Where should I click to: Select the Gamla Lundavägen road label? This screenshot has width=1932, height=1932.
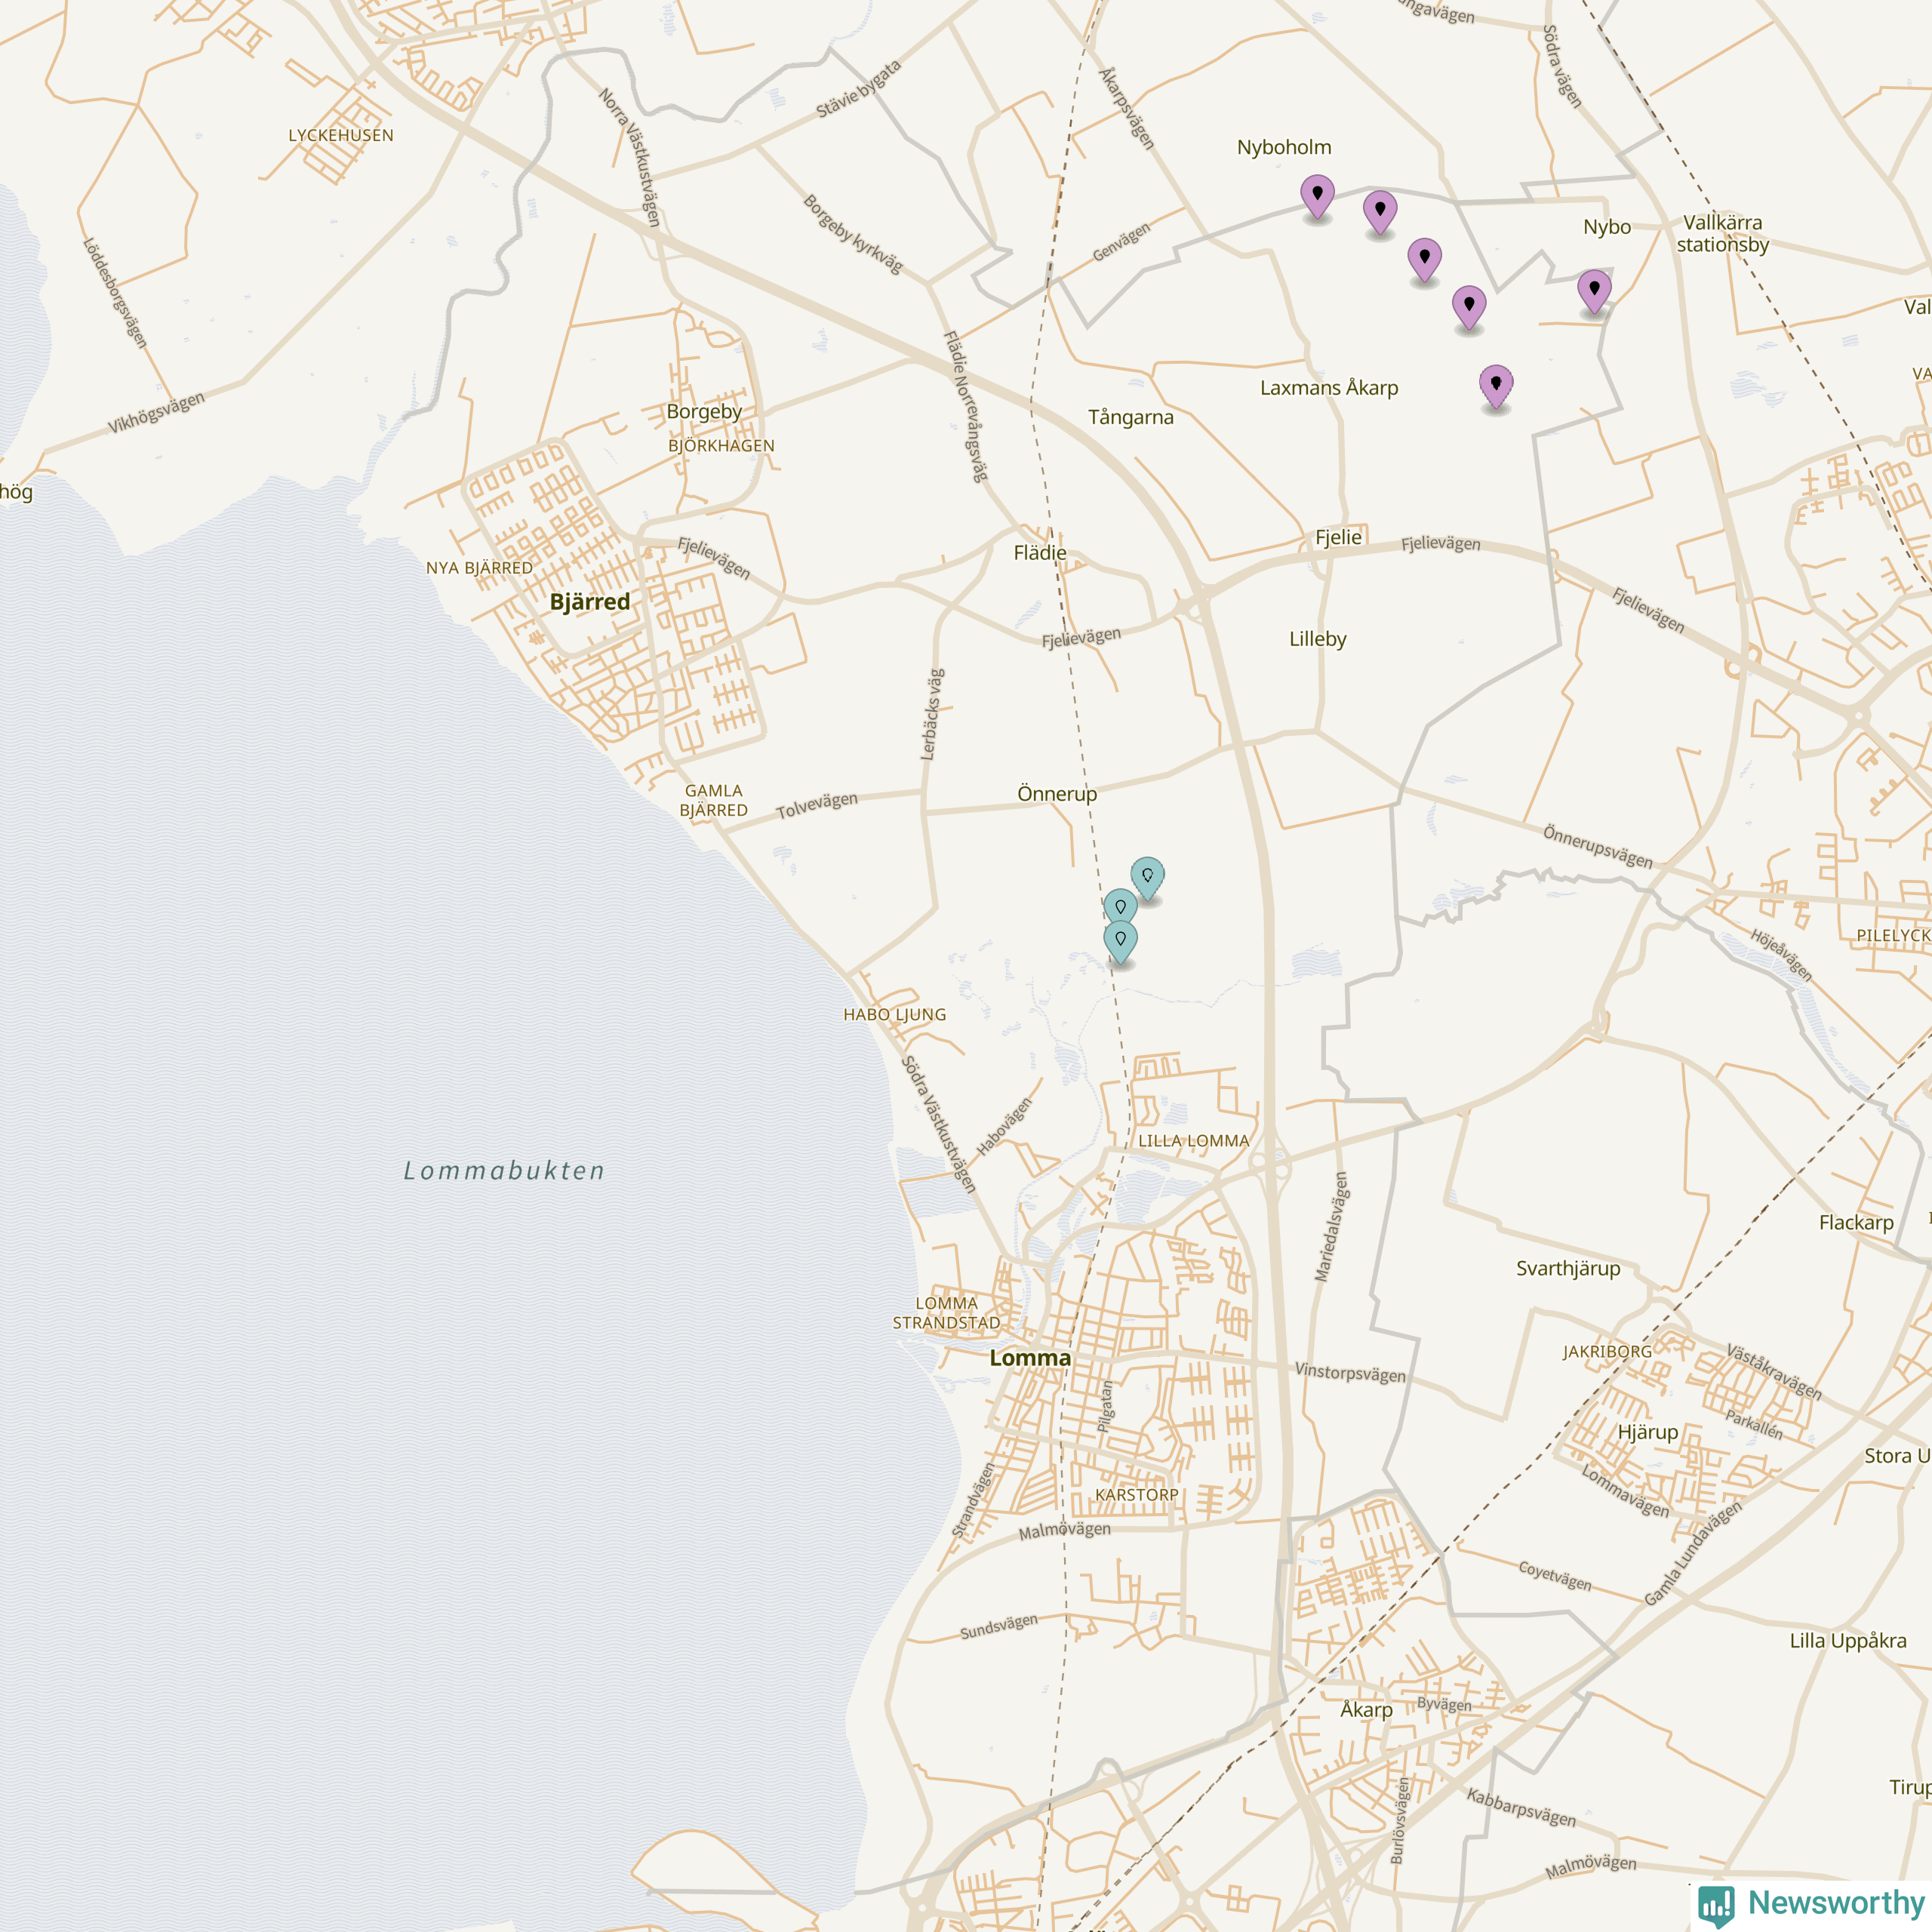coord(1693,1553)
